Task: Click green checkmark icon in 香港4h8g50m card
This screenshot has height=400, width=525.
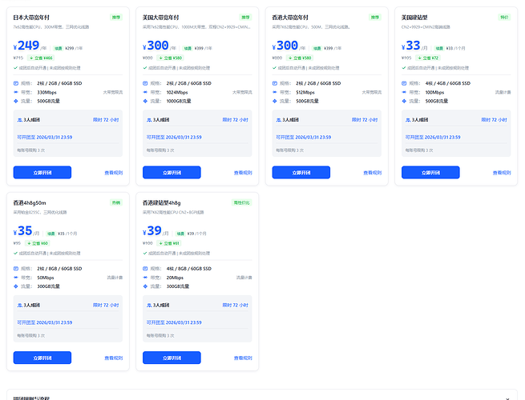Action: point(15,253)
